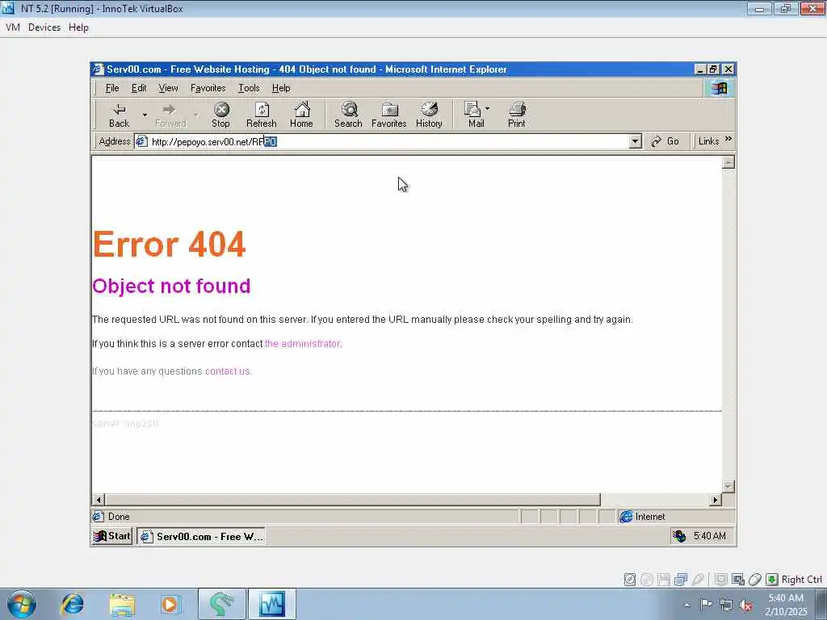Click the Go button
Screen dimensions: 827x620
coord(665,141)
